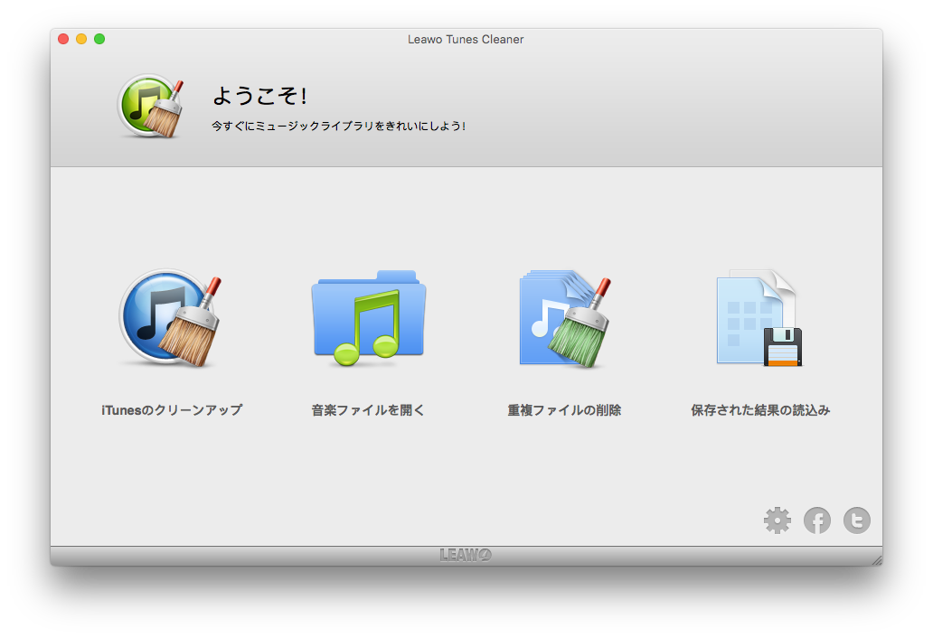Viewport: 933px width, 638px height.
Task: Visit Leawo Facebook page icon
Action: (817, 521)
